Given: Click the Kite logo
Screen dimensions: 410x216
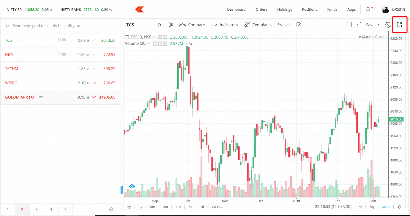Looking at the screenshot, I should coord(140,9).
